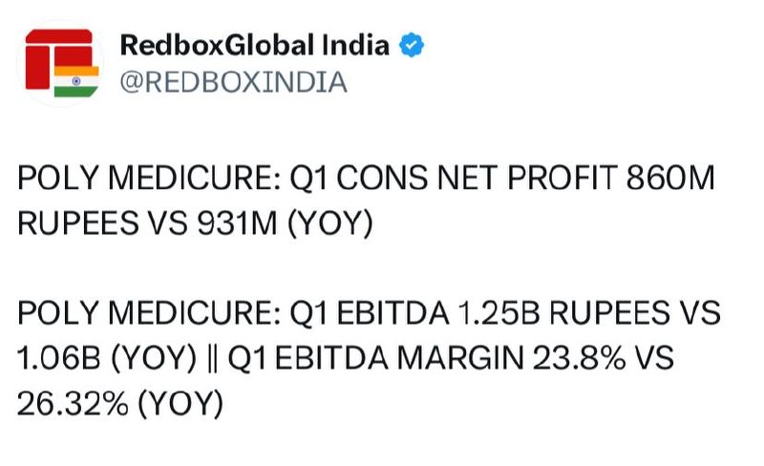Click the red box shape in the logo
The image size is (764, 466).
point(58,58)
